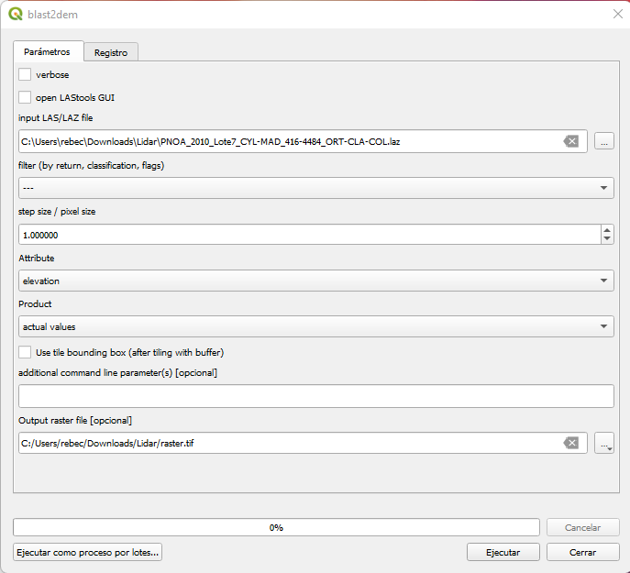
Task: Increase step size with up arrow
Action: coord(607,229)
